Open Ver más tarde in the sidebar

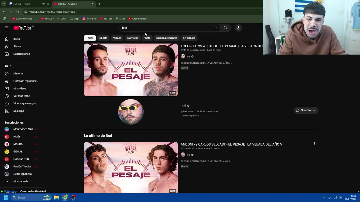click(x=22, y=96)
